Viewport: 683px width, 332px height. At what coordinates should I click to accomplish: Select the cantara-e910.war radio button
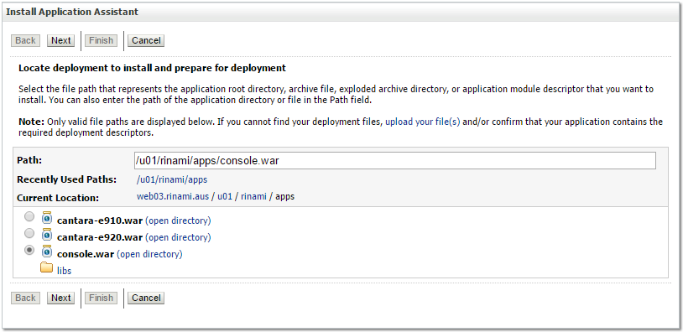pyautogui.click(x=29, y=216)
